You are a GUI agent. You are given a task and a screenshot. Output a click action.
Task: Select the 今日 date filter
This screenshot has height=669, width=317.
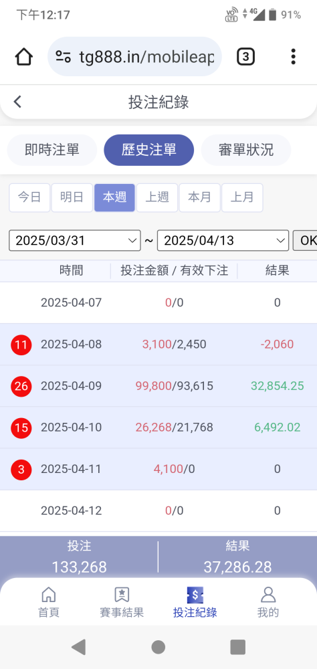[29, 197]
